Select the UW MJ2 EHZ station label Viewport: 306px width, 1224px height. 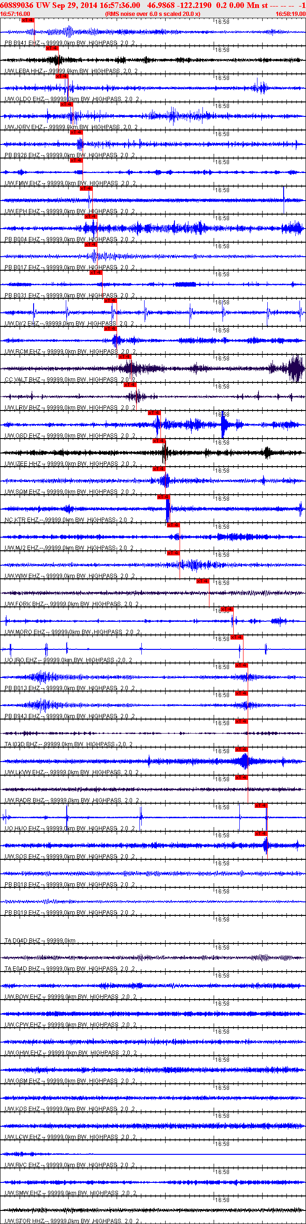[69, 547]
